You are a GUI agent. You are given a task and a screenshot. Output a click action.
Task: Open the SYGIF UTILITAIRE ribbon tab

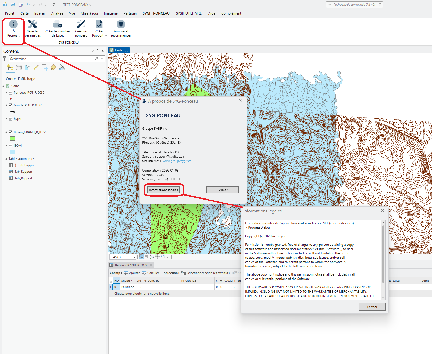click(189, 13)
